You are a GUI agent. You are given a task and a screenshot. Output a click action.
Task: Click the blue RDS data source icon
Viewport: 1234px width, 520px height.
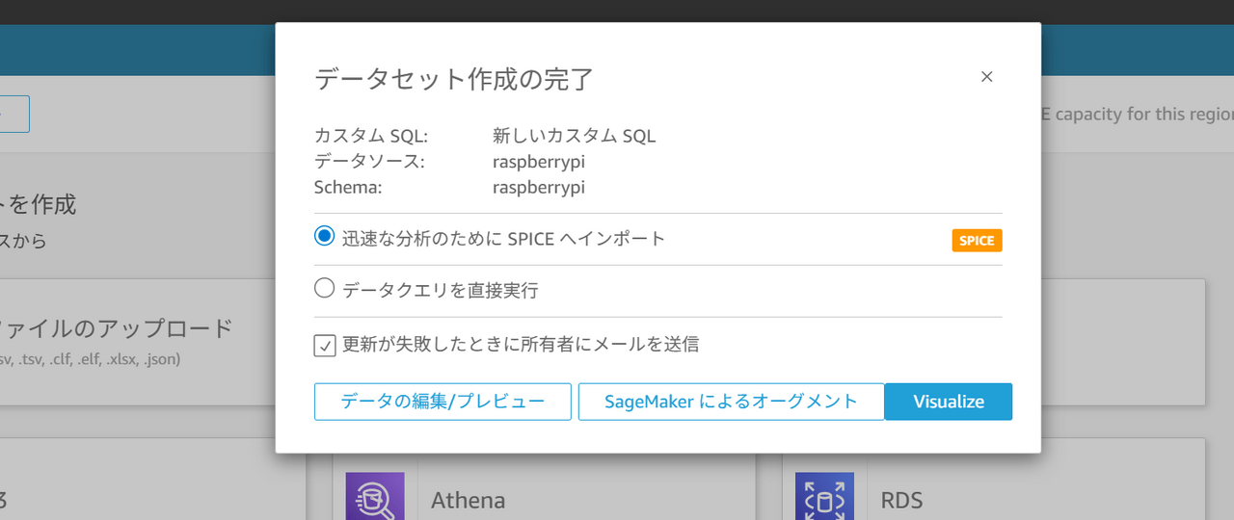[x=824, y=497]
